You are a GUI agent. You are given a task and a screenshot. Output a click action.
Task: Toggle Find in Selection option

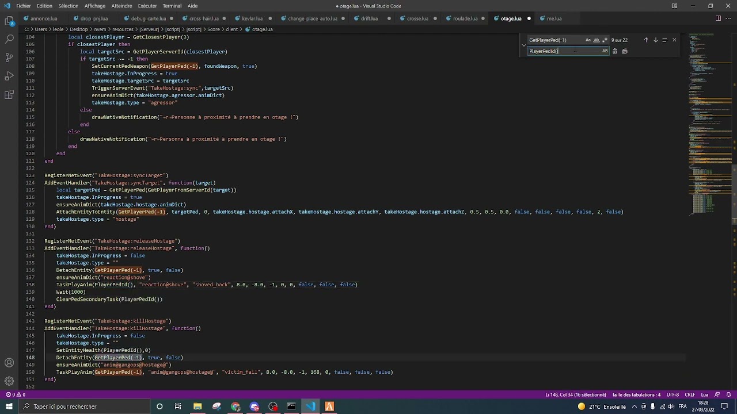coord(664,40)
